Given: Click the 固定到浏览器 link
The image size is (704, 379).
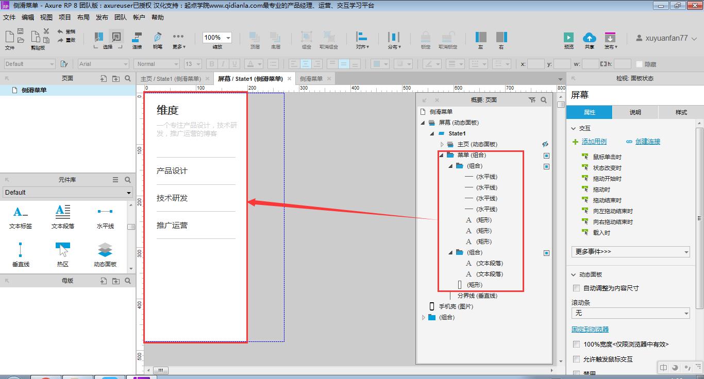Looking at the screenshot, I should tap(590, 330).
